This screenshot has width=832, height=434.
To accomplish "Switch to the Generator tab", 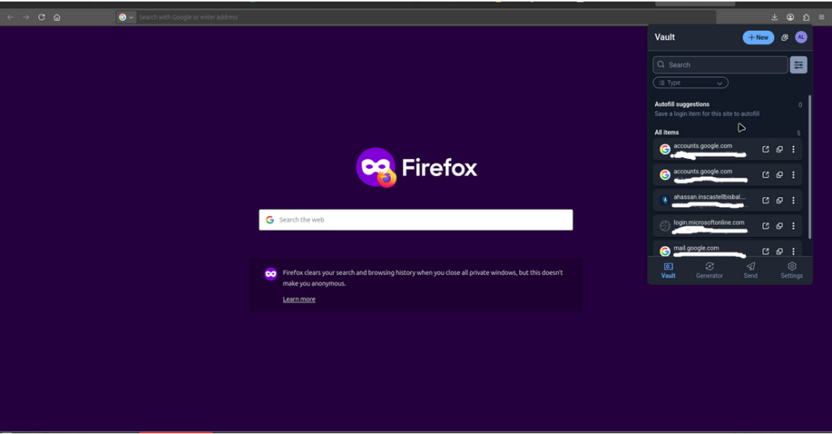I will click(709, 270).
